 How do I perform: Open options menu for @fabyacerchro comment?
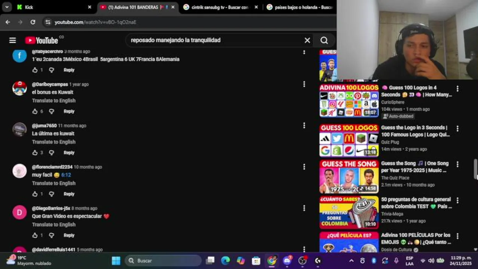304,52
